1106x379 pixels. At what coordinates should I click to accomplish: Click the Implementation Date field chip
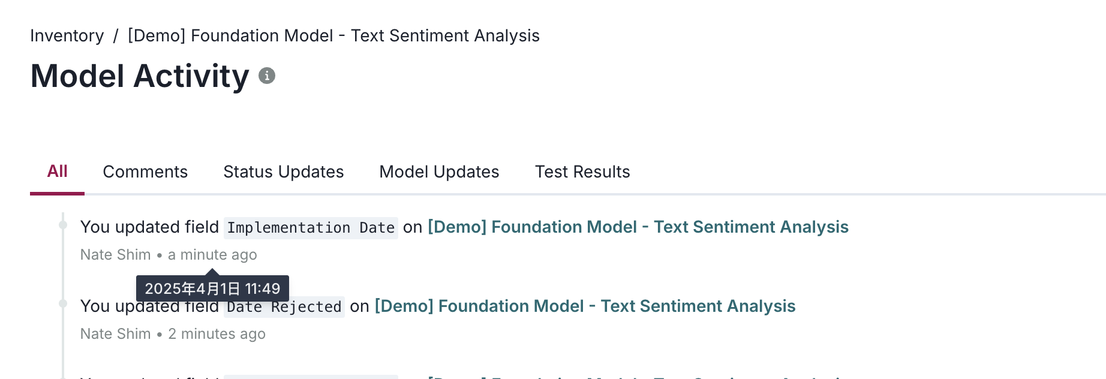[310, 227]
